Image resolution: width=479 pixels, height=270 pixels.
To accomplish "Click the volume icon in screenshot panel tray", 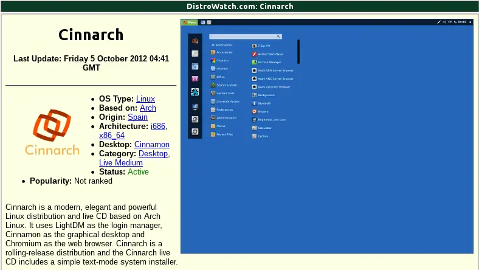I will (x=444, y=22).
